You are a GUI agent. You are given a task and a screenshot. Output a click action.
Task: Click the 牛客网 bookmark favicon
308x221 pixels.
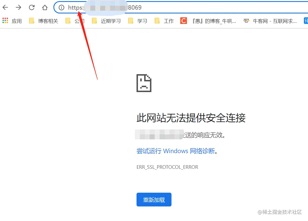(246, 21)
